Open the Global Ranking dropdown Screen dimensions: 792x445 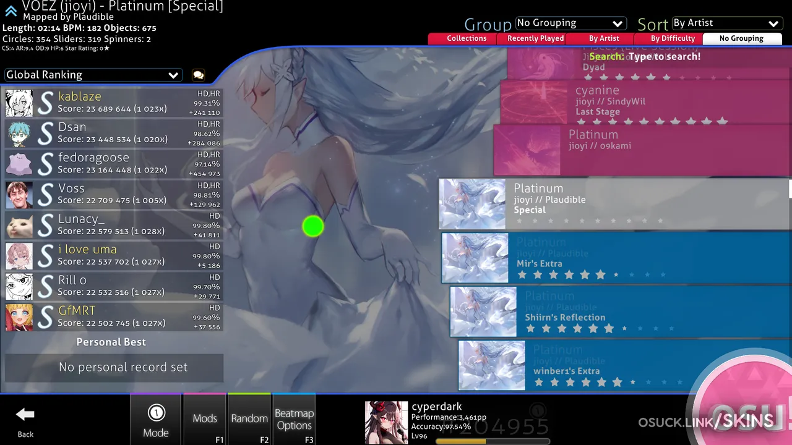[93, 75]
